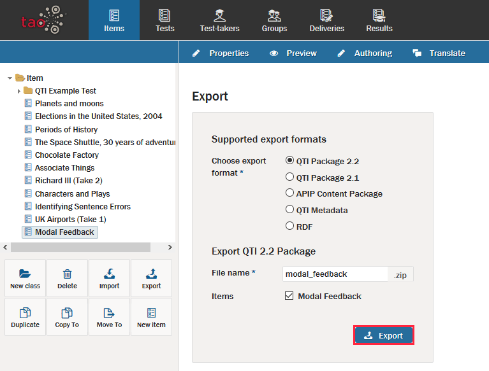Viewport: 489px width, 371px height.
Task: Expand the QTI Example Test folder
Action: tap(19, 91)
